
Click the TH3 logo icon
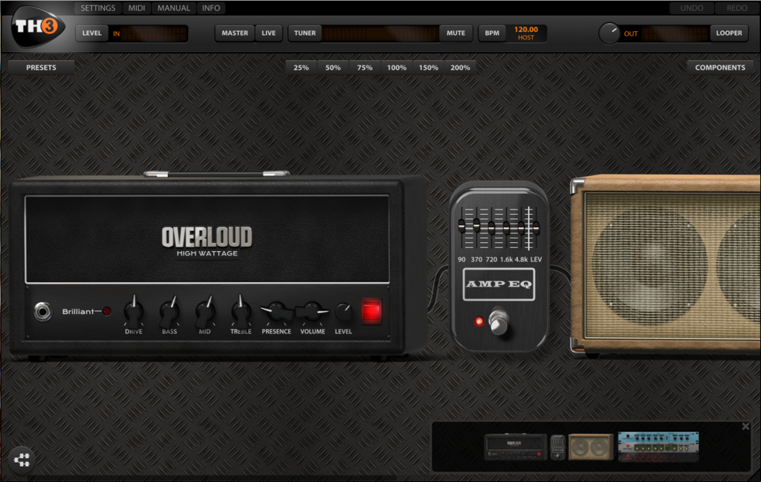click(38, 27)
